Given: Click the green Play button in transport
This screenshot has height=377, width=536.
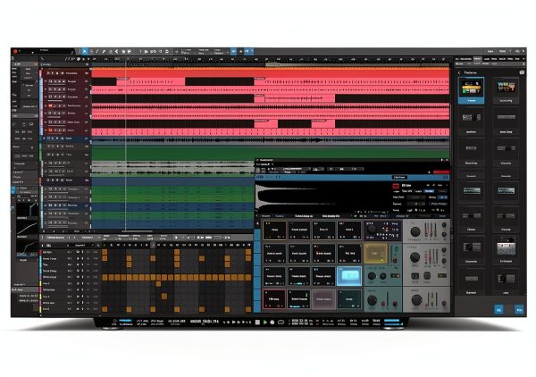Looking at the screenshot, I should [265, 322].
